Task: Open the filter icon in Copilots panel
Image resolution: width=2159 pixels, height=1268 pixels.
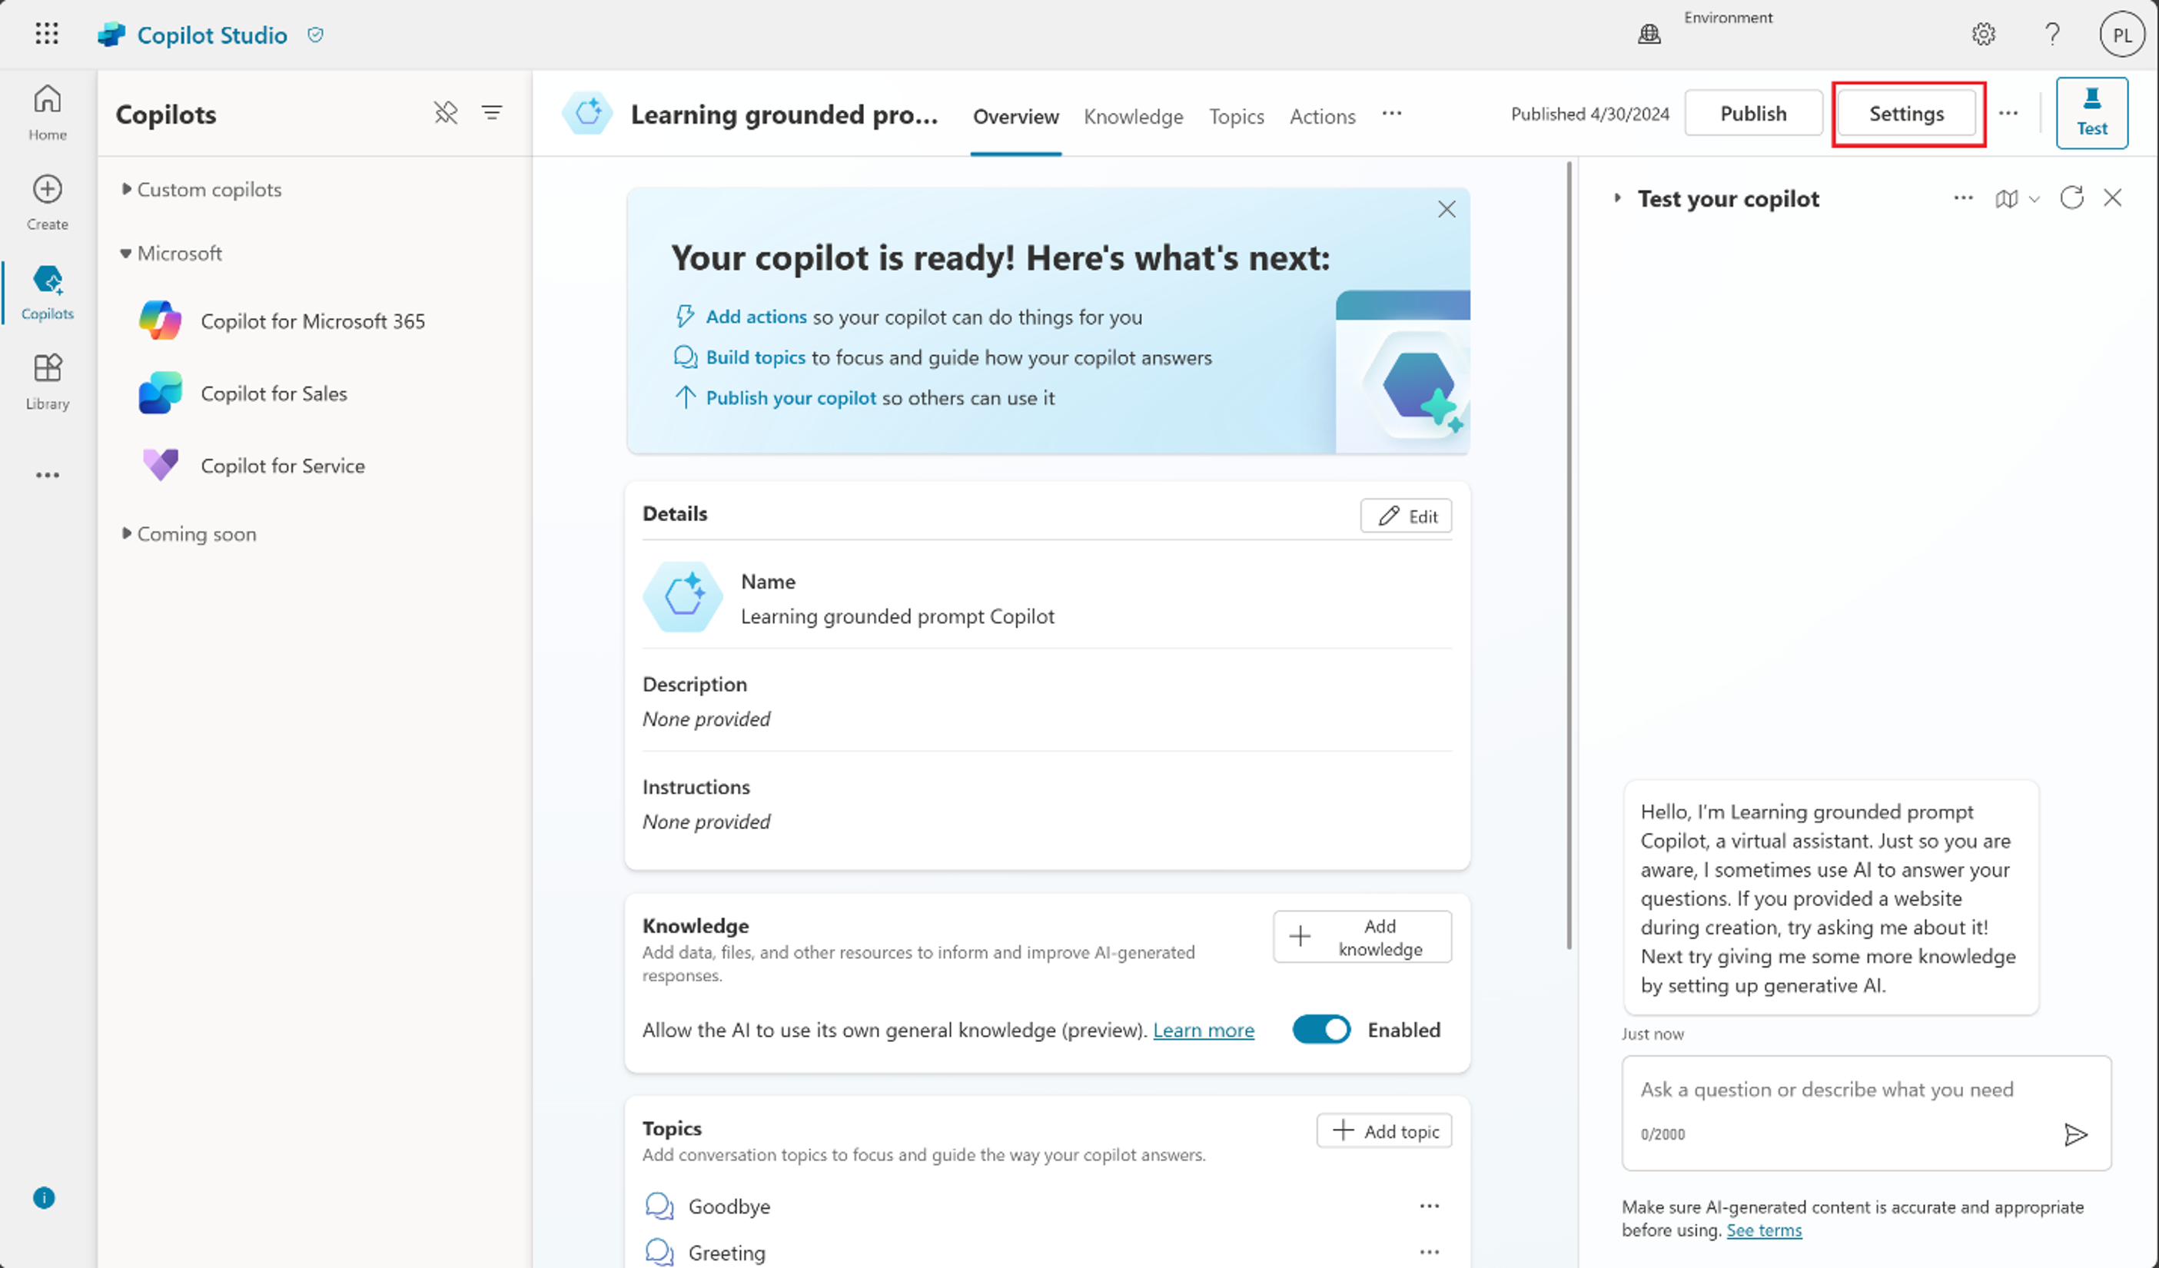Action: [x=492, y=112]
